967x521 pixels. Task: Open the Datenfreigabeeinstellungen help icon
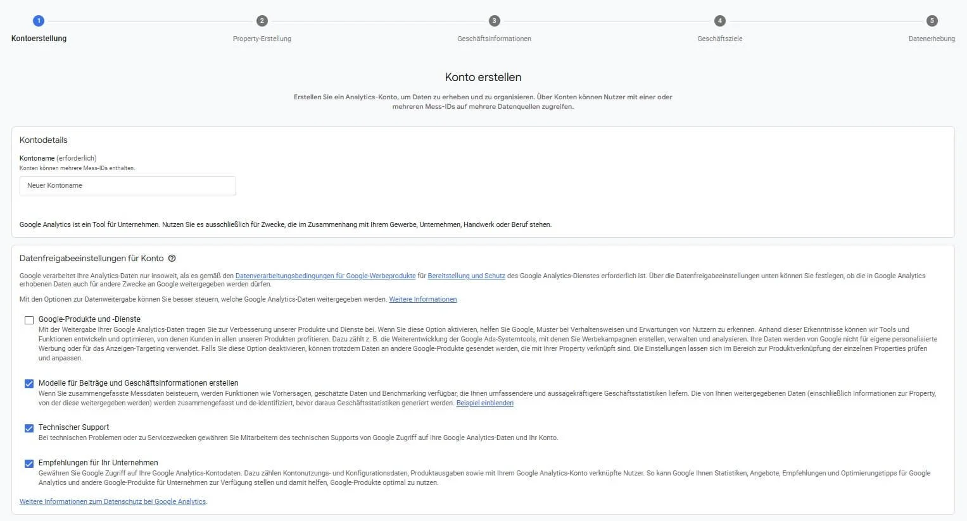pyautogui.click(x=172, y=258)
